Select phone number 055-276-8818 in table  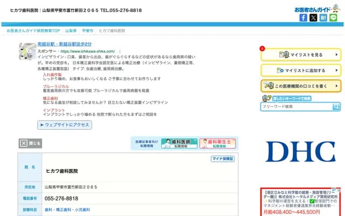pos(61,199)
